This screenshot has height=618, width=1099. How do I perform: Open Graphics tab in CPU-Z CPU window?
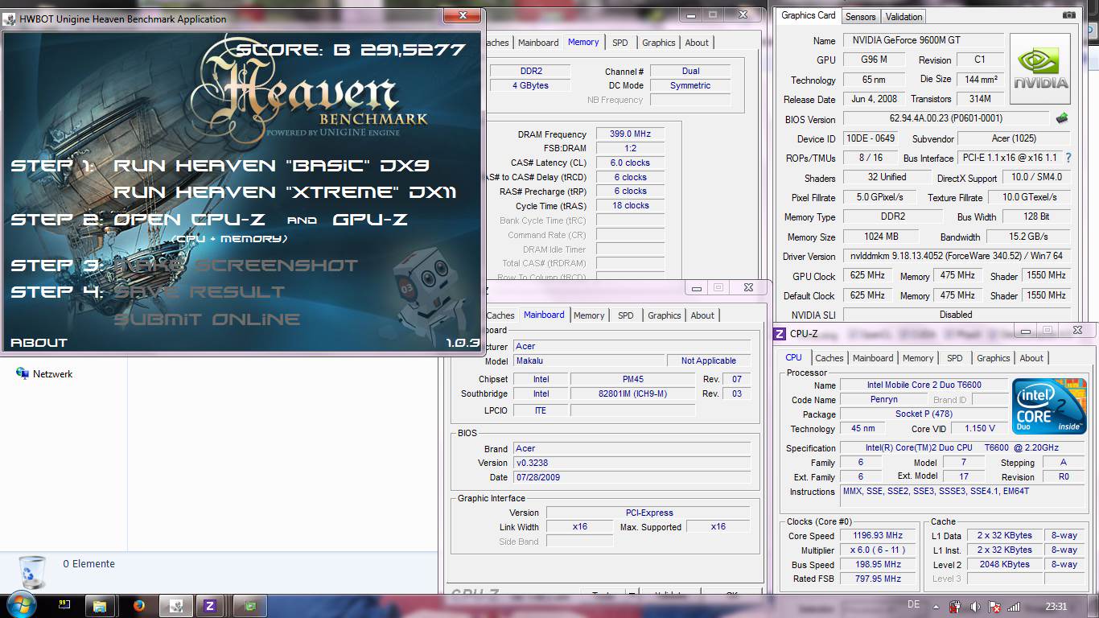pos(994,358)
